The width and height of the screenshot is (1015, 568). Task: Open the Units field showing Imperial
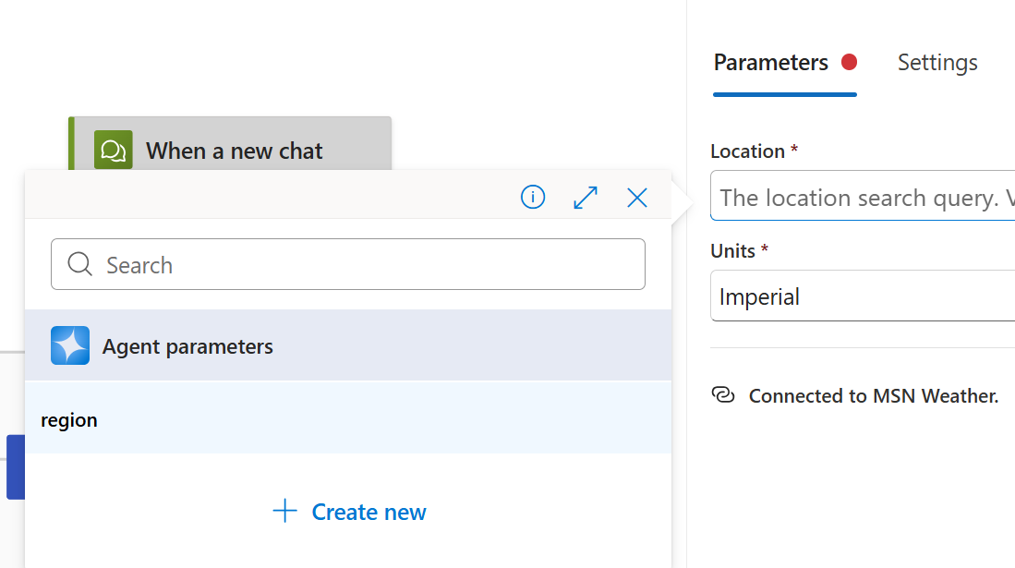tap(868, 296)
